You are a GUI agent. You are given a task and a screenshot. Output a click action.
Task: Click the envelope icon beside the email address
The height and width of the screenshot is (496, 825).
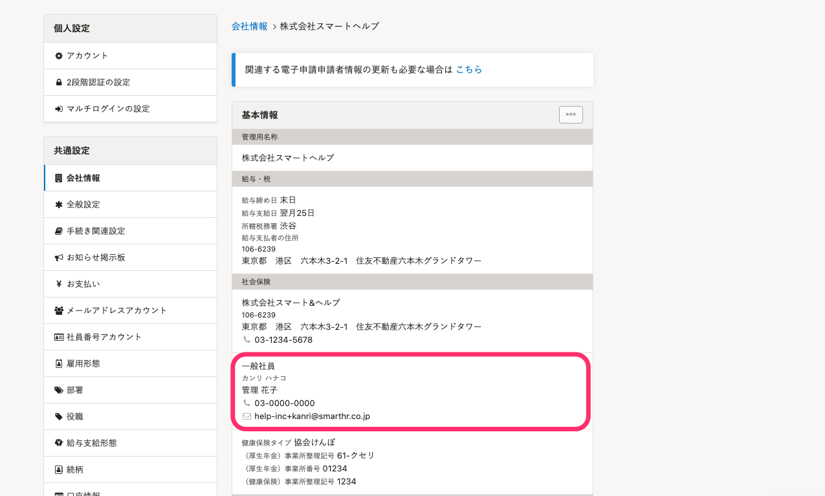click(x=247, y=416)
